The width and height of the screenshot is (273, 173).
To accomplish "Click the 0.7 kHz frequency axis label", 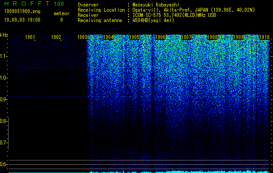I will click(3, 143).
